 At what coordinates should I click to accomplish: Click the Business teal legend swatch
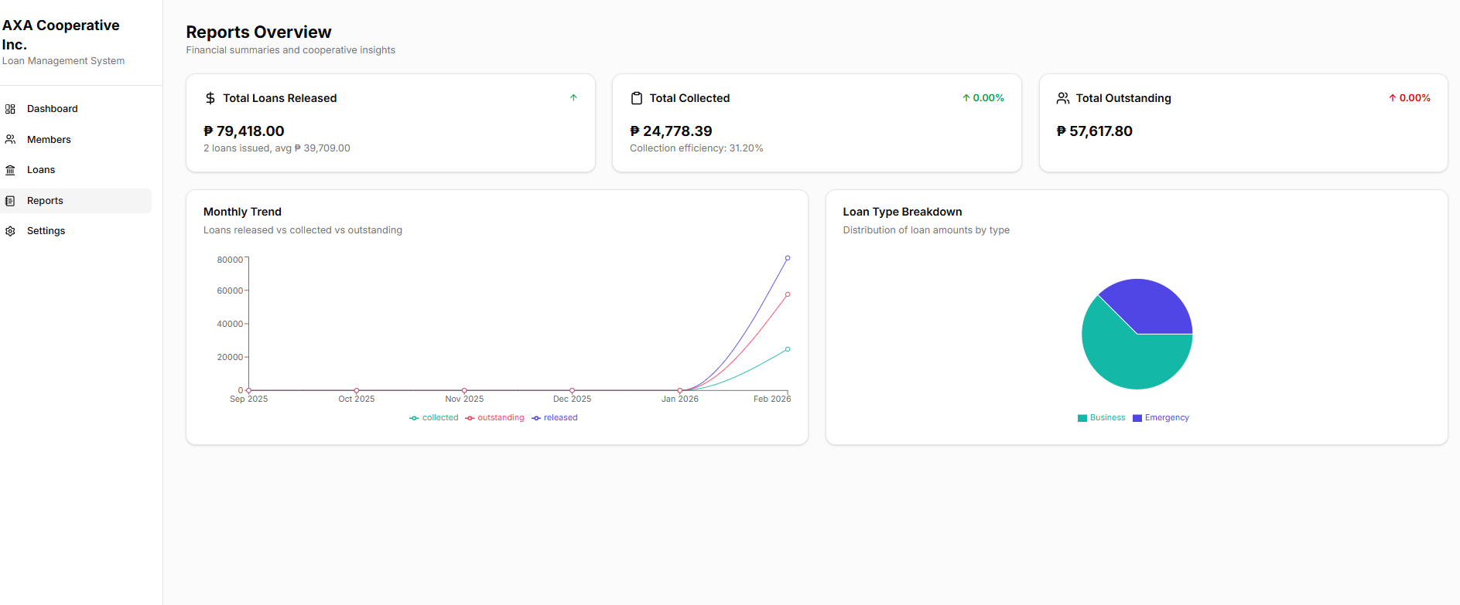click(x=1082, y=418)
